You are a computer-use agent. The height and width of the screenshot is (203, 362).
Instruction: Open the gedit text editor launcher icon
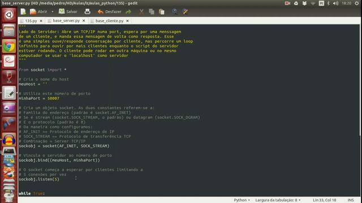9,92
